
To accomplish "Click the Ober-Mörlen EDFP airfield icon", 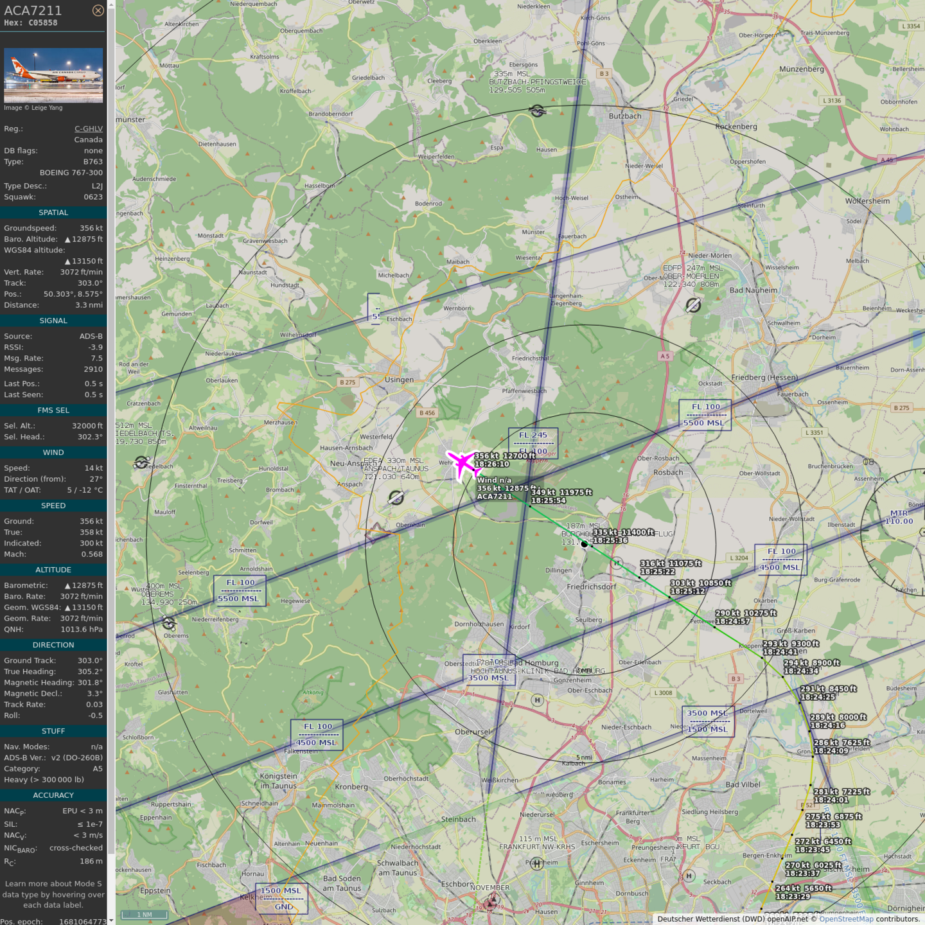I will point(693,305).
